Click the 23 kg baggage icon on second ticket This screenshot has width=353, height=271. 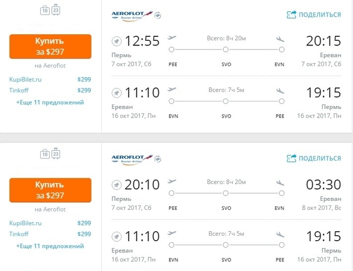pyautogui.click(x=55, y=154)
